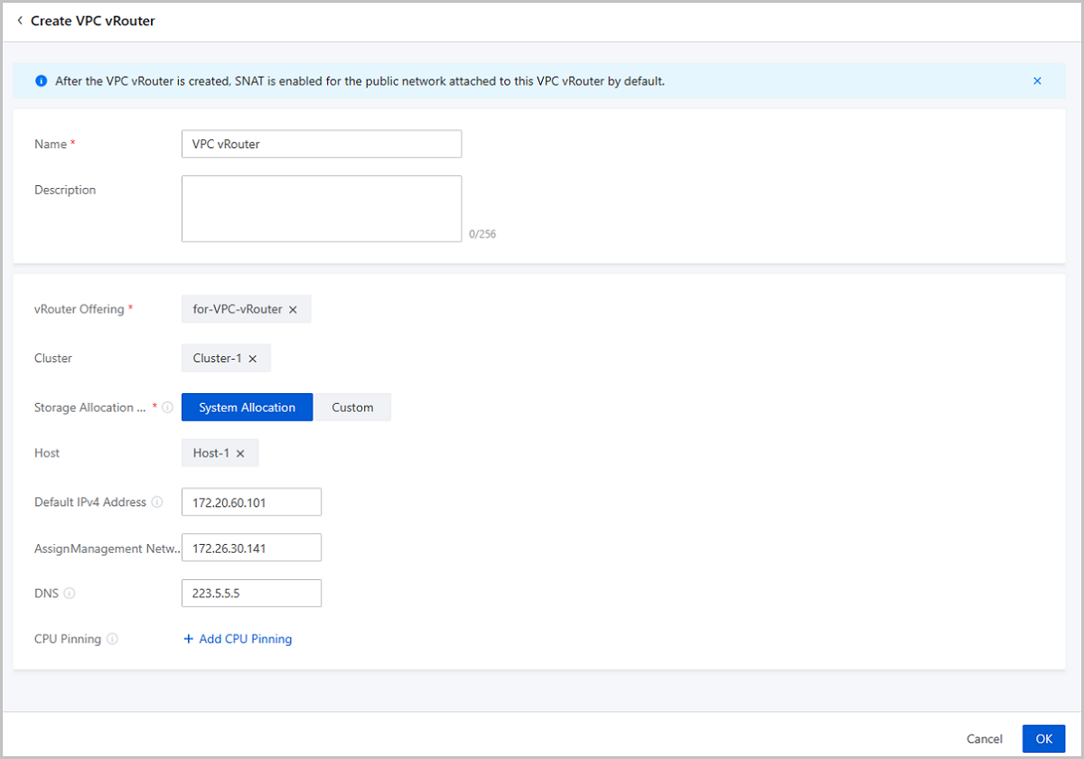
Task: Click Add CPU Pinning link
Action: tap(238, 639)
